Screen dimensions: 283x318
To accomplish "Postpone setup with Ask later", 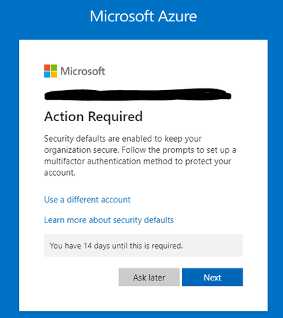I will pos(149,277).
